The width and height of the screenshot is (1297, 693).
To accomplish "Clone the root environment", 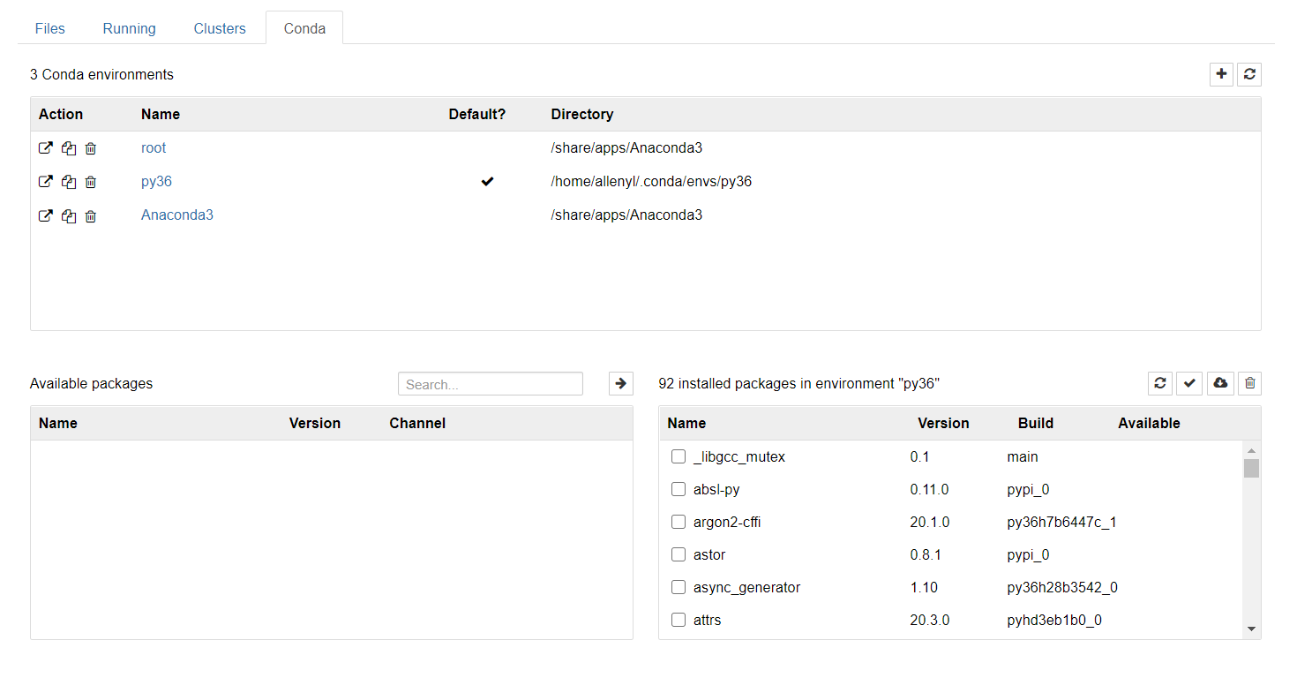I will [69, 148].
